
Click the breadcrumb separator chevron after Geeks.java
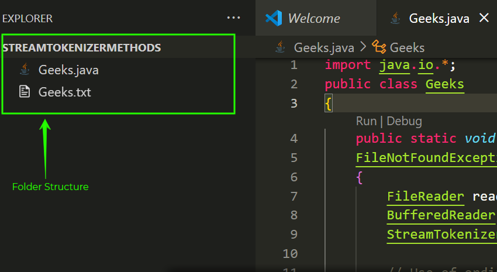click(x=363, y=47)
